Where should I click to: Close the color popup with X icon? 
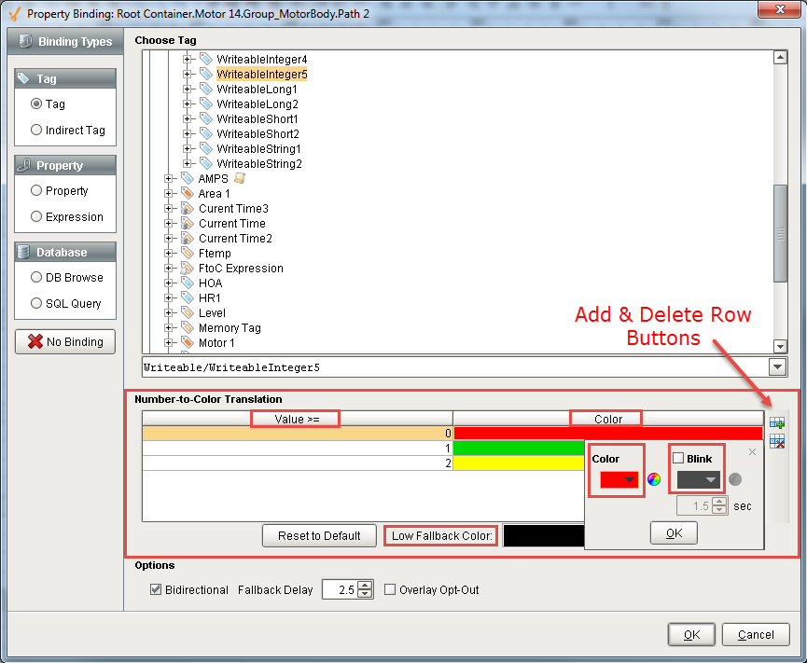click(x=753, y=452)
